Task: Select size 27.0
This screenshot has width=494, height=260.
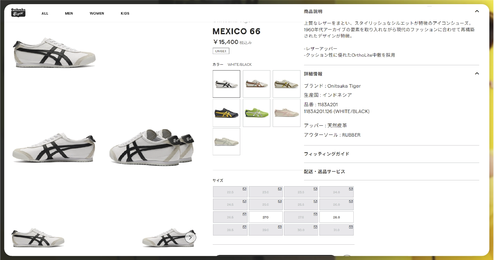Action: click(x=266, y=217)
